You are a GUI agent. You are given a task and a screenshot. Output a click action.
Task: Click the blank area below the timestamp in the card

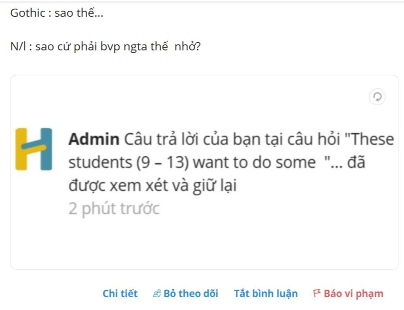[x=204, y=242]
